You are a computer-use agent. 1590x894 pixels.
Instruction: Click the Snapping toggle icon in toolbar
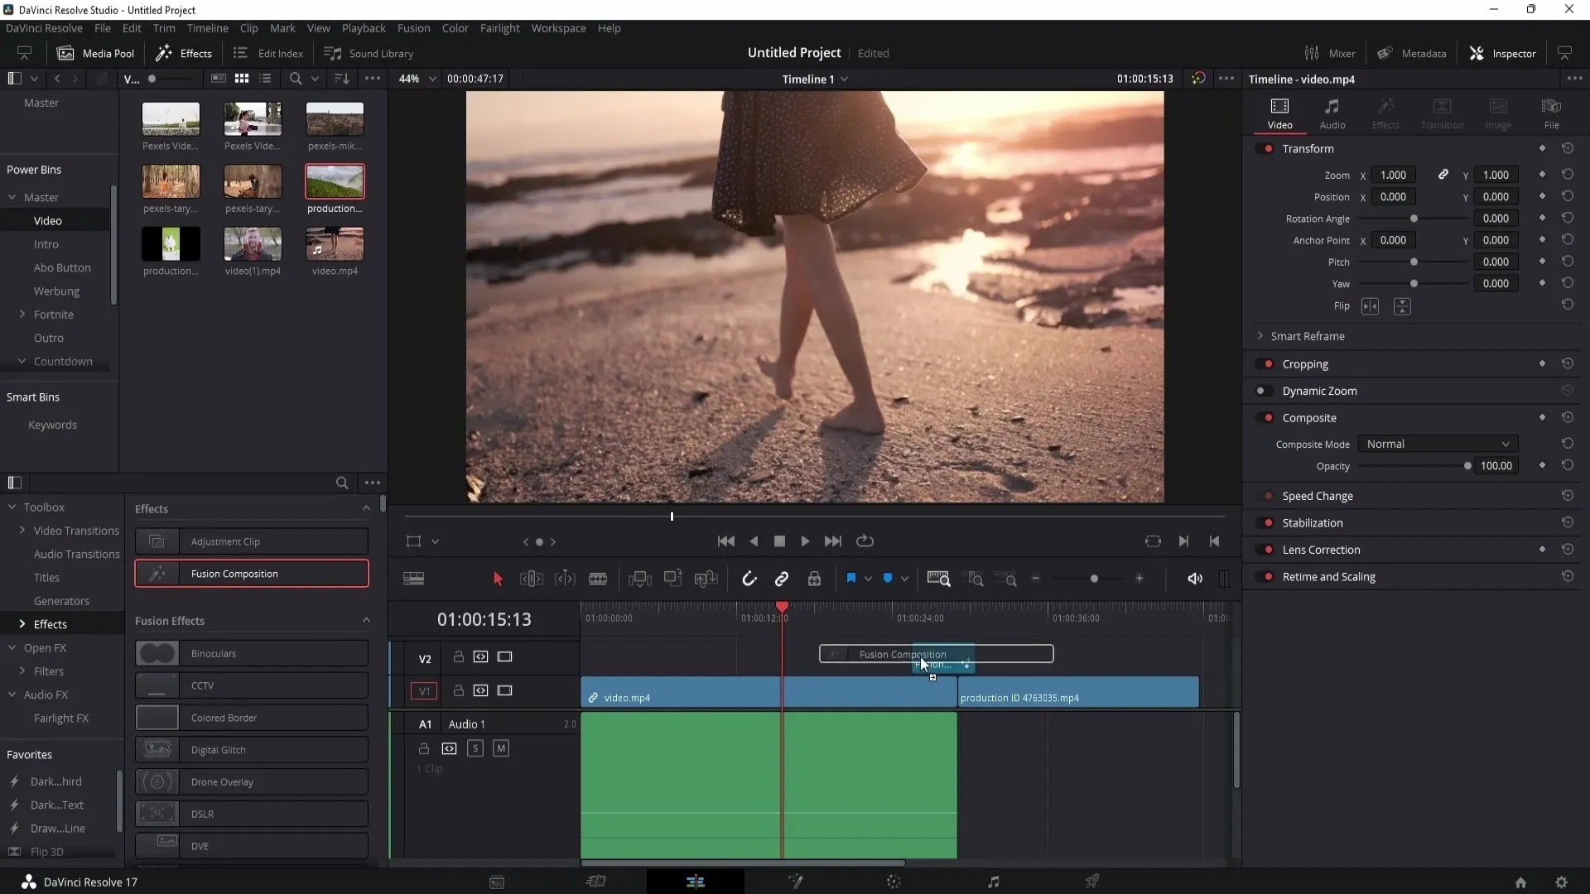tap(749, 579)
